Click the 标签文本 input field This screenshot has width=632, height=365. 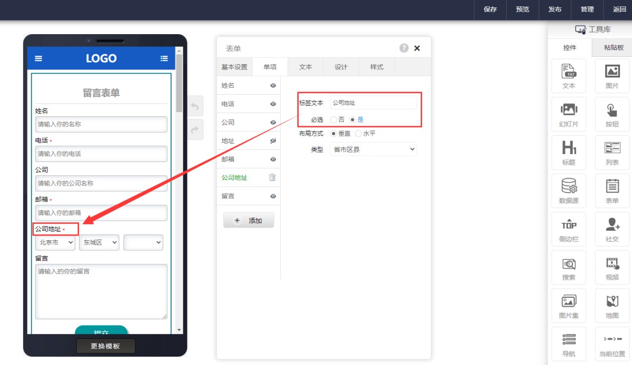[x=373, y=103]
